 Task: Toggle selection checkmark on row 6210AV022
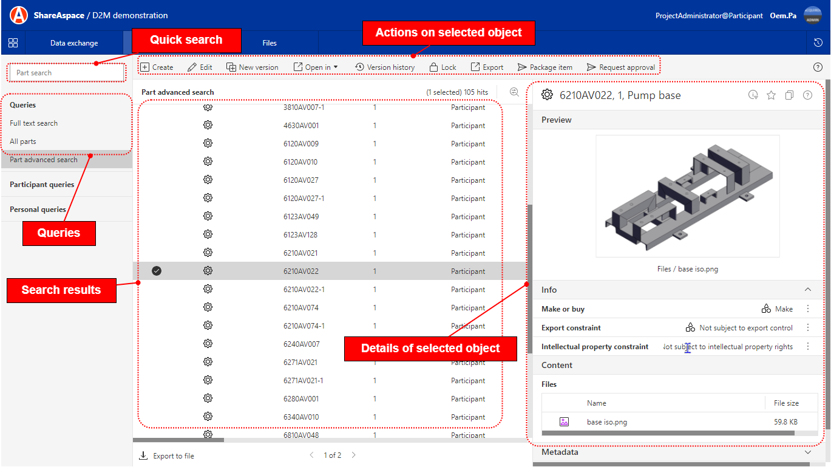click(x=157, y=271)
